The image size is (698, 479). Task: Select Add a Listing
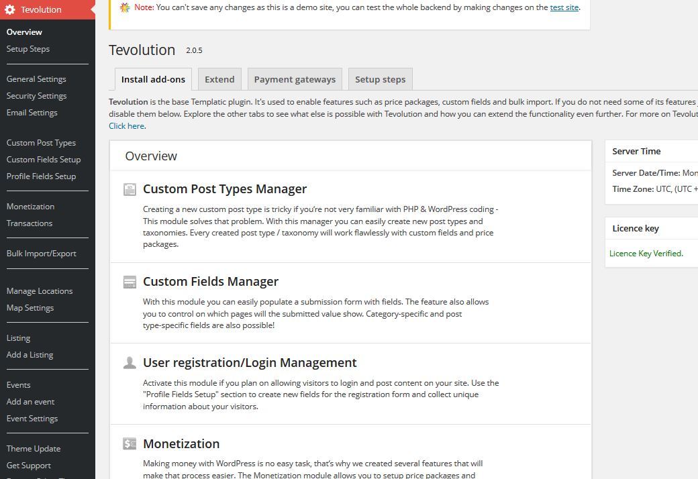click(30, 355)
